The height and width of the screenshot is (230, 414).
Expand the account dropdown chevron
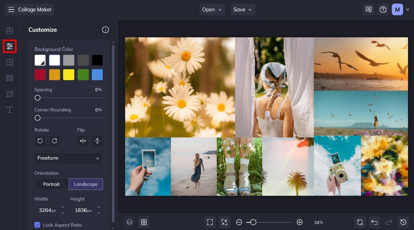(408, 10)
